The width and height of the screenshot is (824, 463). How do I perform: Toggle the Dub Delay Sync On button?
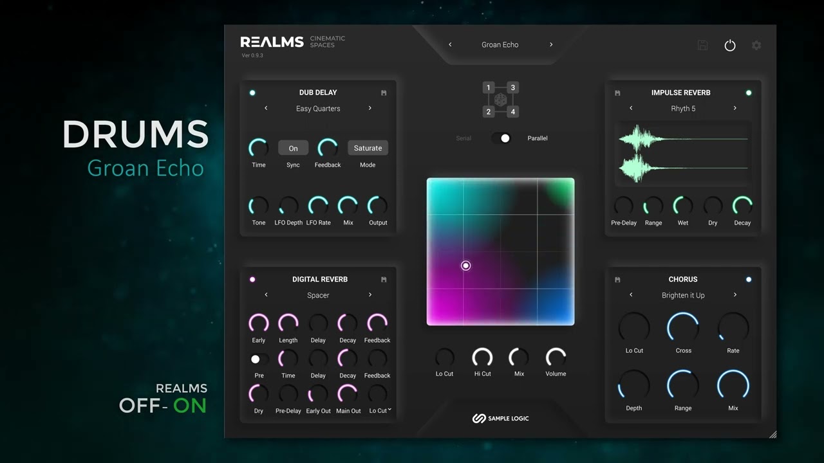293,148
